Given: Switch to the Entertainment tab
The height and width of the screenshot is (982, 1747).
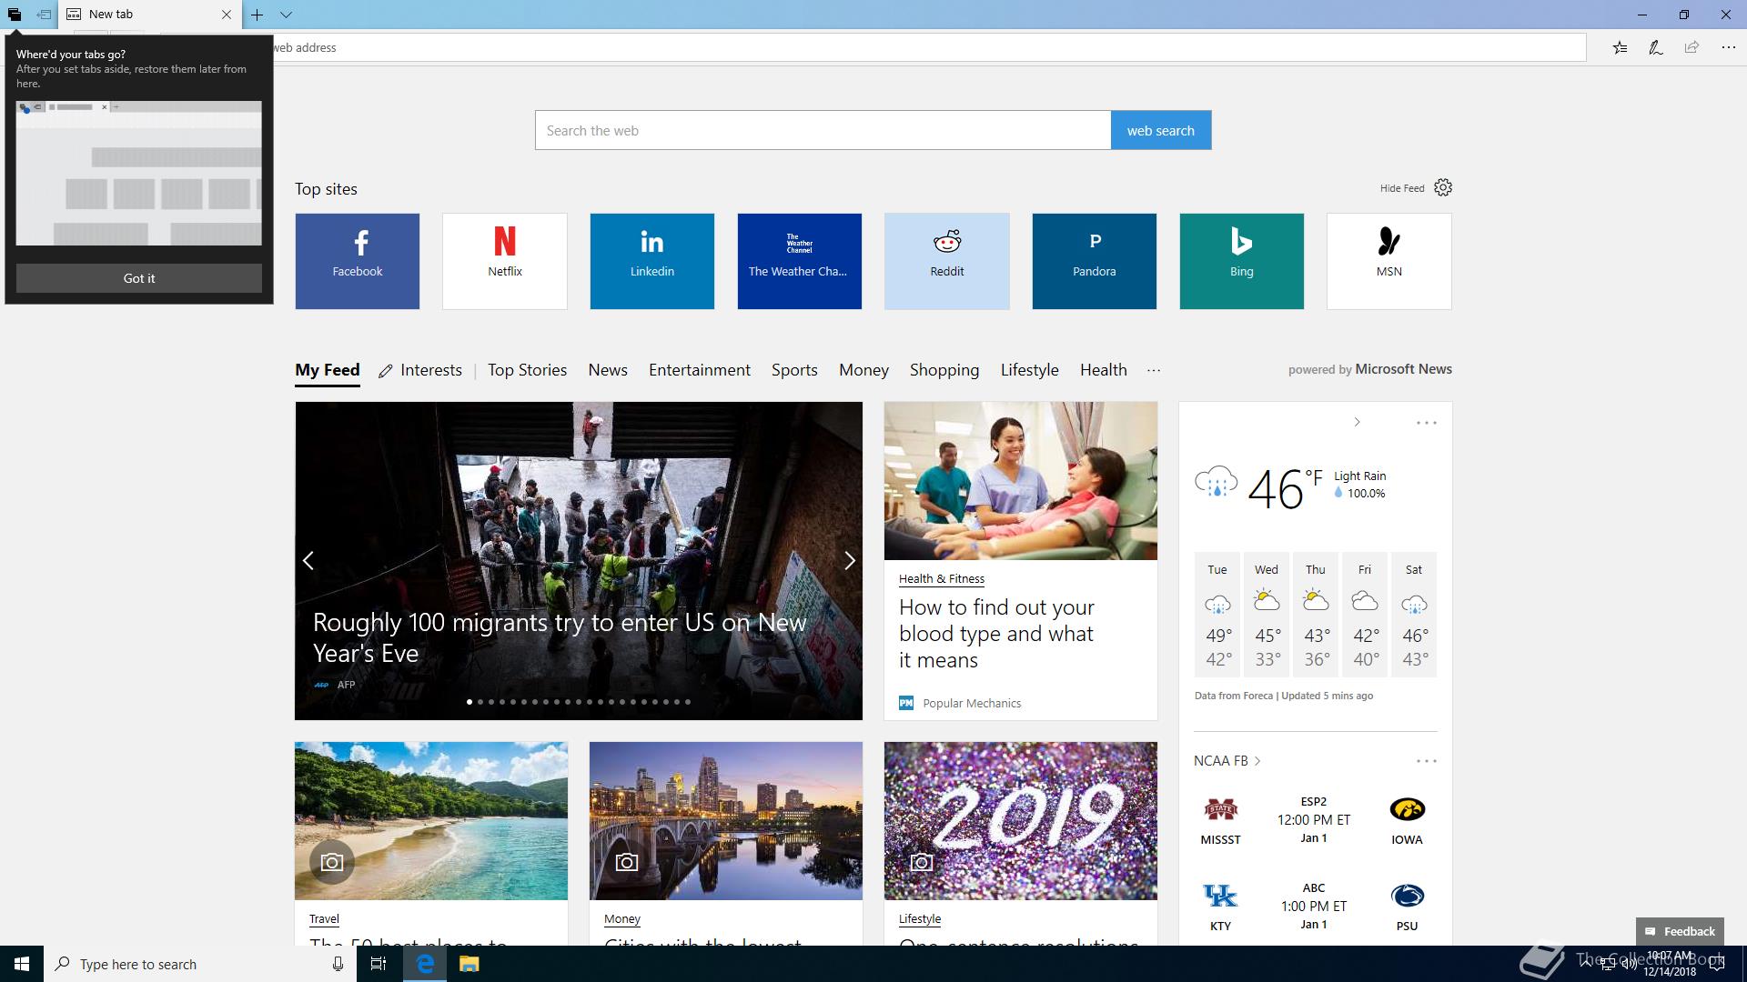Looking at the screenshot, I should (700, 370).
